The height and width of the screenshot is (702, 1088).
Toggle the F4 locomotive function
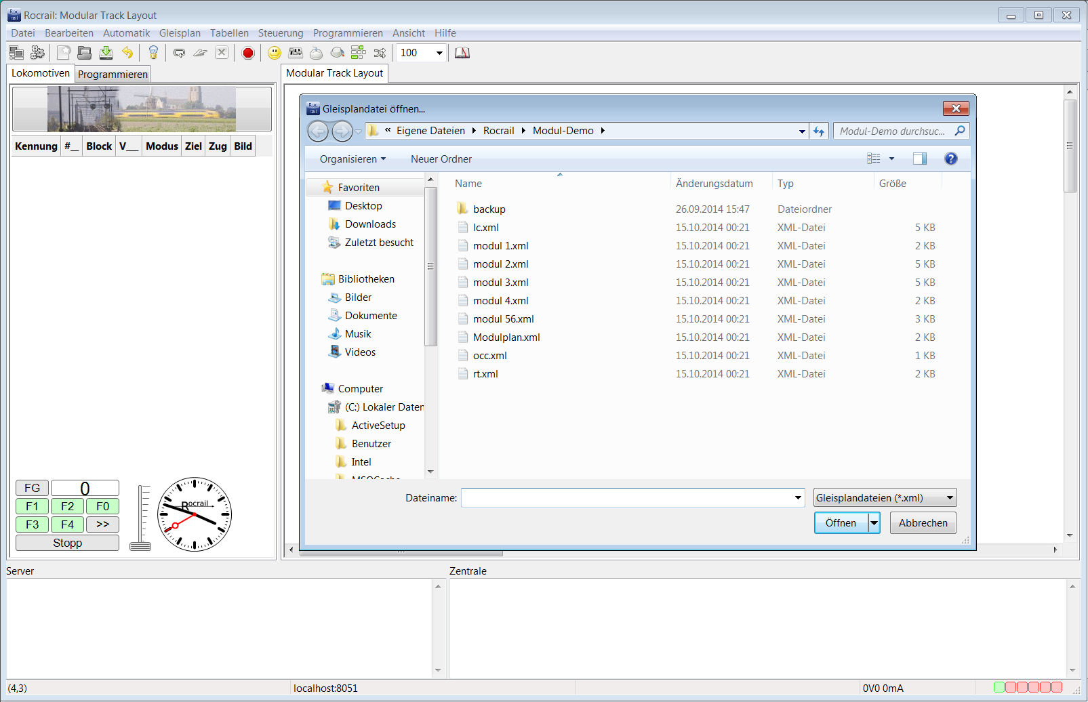coord(67,524)
